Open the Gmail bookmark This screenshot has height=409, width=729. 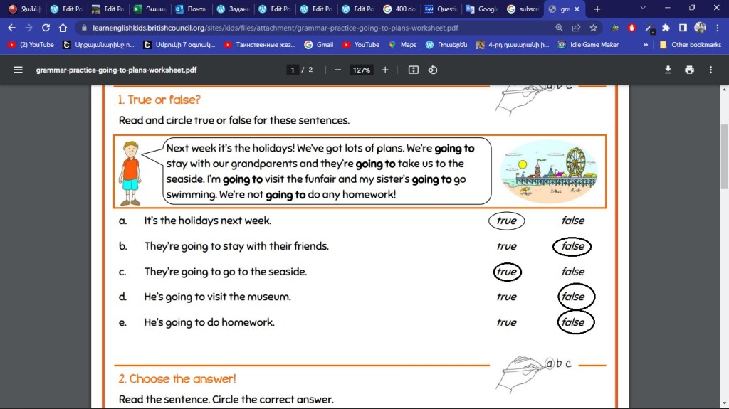pyautogui.click(x=319, y=45)
